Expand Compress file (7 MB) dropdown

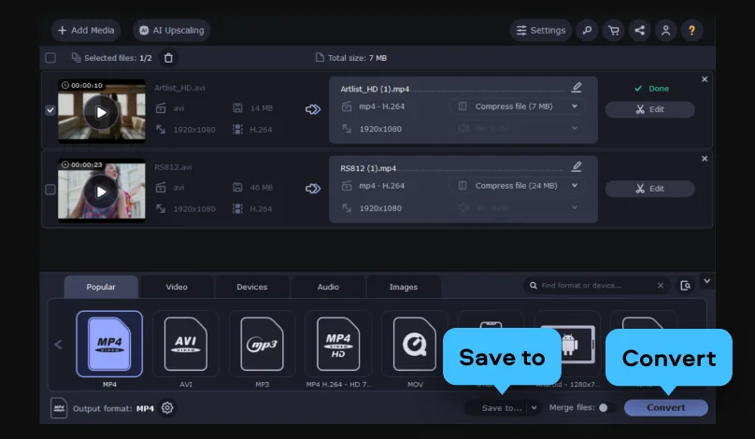point(575,106)
